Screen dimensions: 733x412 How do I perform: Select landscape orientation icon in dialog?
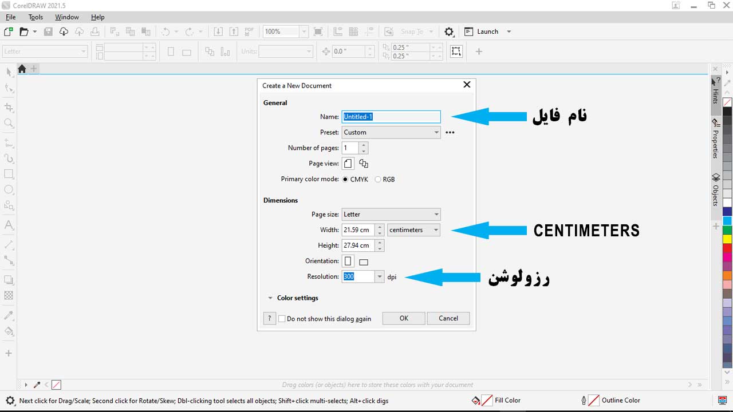click(363, 262)
